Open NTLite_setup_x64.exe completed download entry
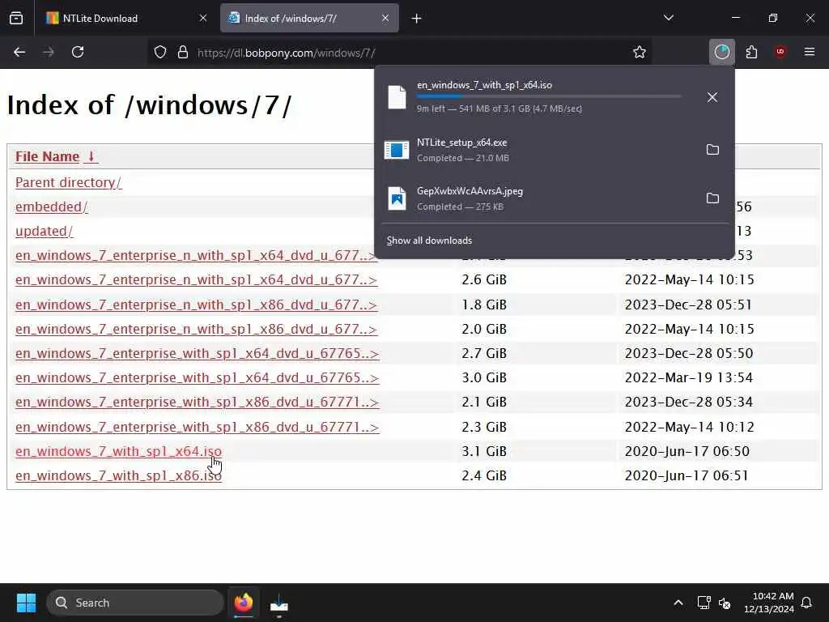Screen dimensions: 829x622 pos(539,150)
